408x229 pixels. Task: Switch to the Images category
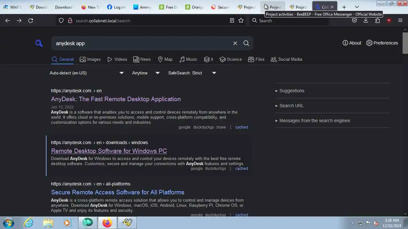[90, 59]
